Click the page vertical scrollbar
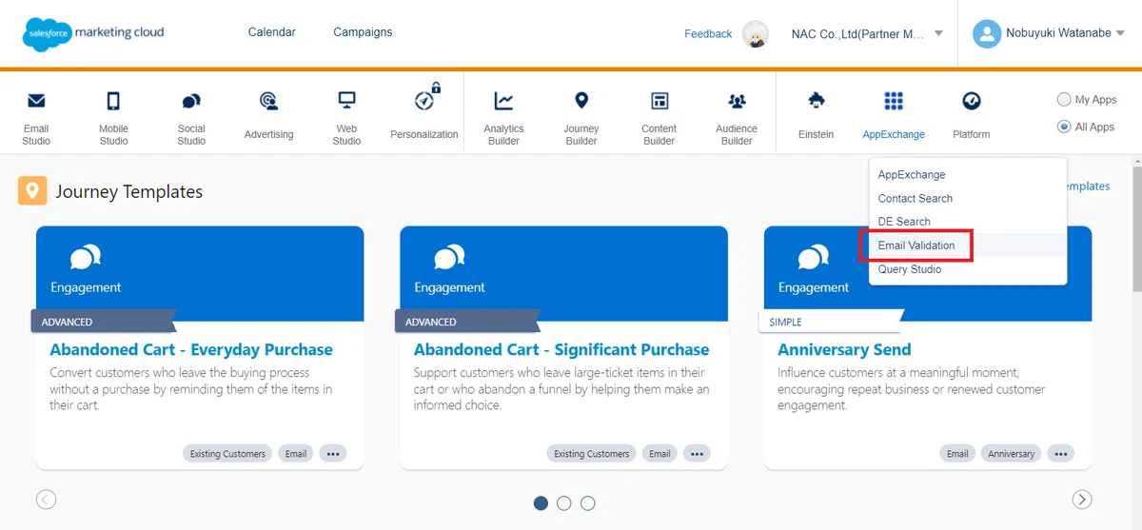The width and height of the screenshot is (1142, 530). coord(1136,228)
